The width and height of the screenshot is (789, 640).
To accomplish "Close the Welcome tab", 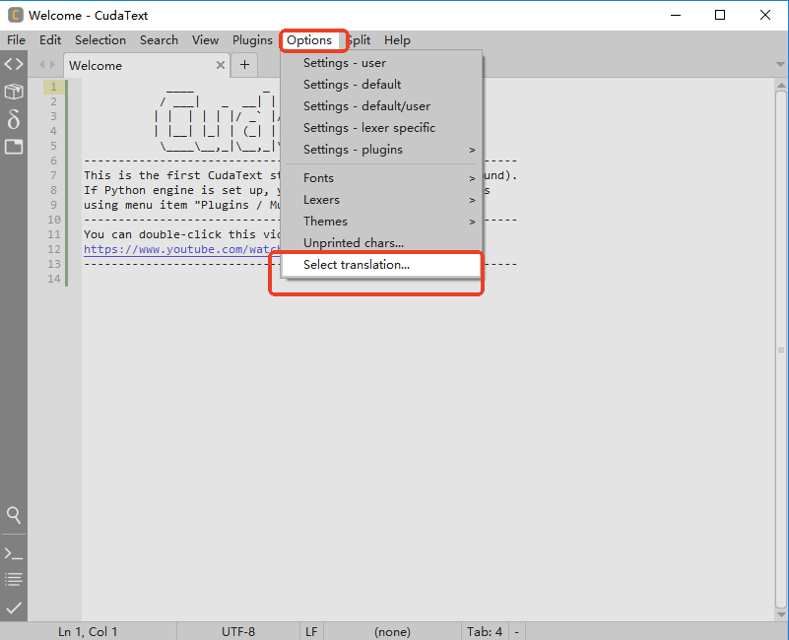I will click(221, 65).
